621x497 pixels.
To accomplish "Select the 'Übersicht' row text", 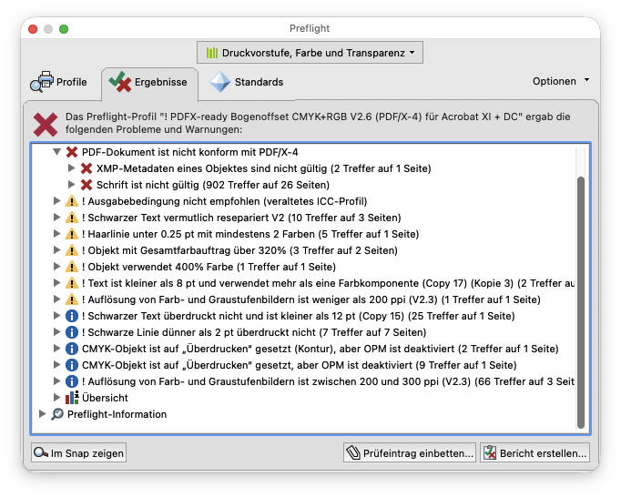I will coord(105,398).
